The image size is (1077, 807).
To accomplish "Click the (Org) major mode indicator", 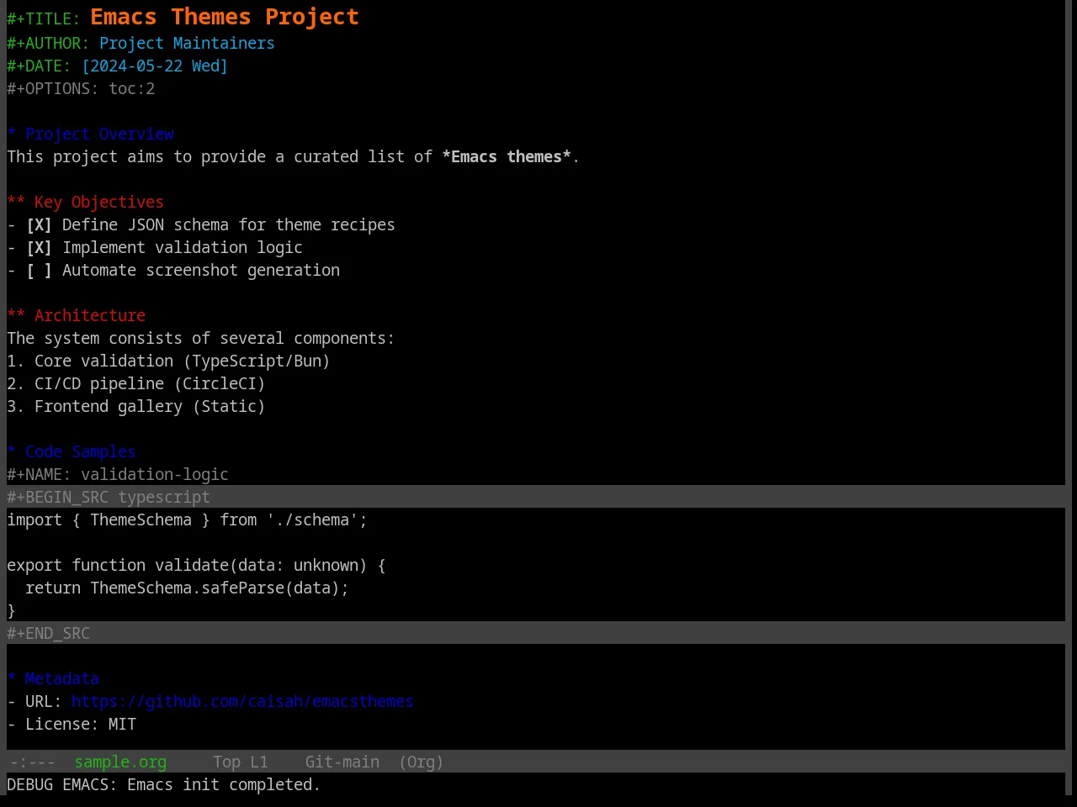I will coord(421,762).
